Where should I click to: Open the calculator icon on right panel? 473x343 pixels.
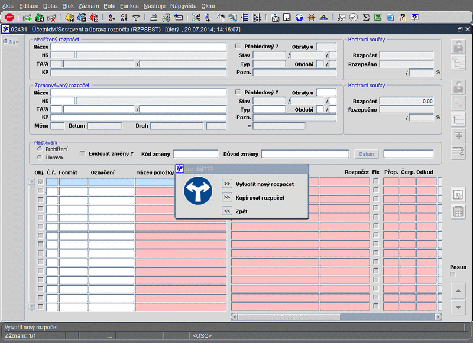click(458, 212)
